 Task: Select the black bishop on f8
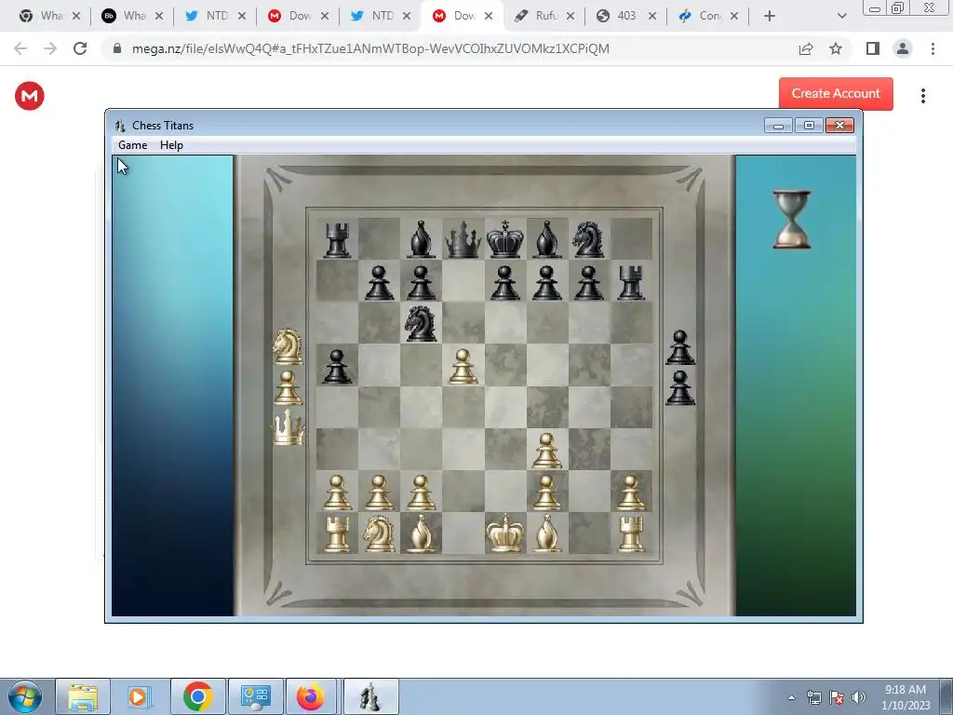coord(547,239)
